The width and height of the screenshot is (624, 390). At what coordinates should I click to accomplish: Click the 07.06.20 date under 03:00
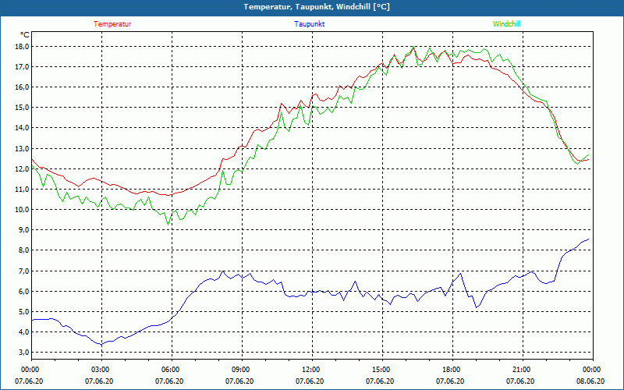pyautogui.click(x=99, y=381)
